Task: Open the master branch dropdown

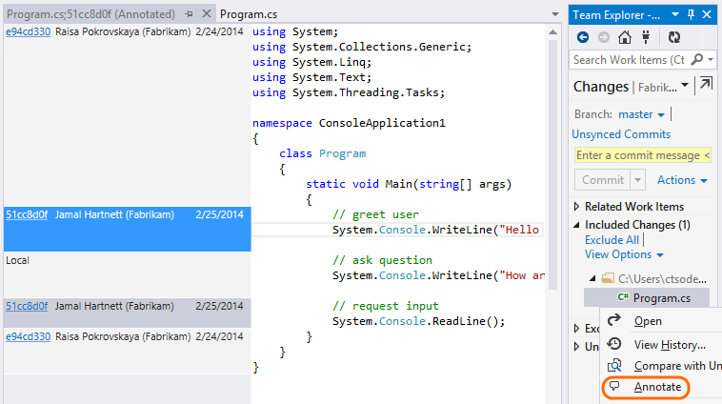Action: coord(661,114)
